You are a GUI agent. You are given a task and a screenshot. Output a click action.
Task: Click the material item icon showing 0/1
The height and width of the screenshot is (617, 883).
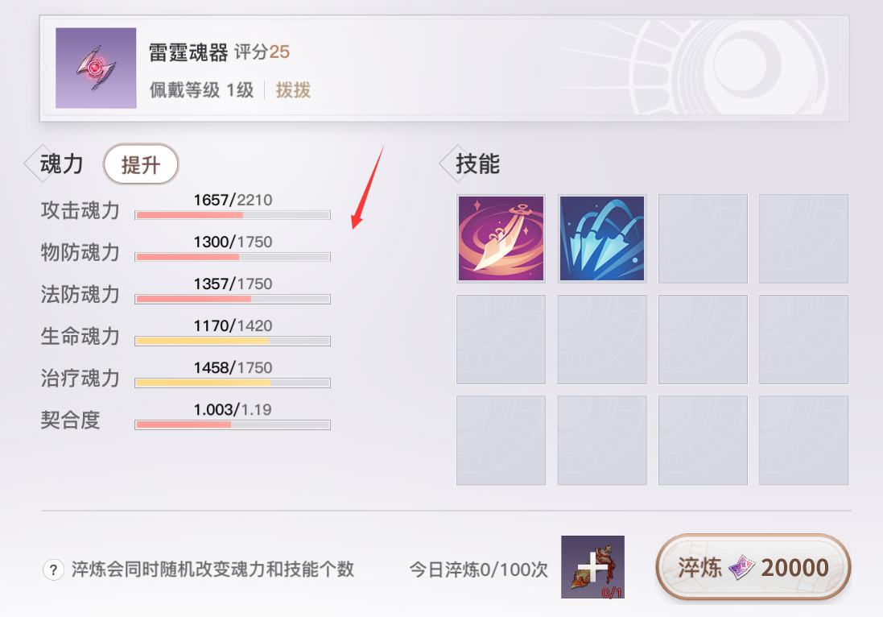[x=592, y=567]
